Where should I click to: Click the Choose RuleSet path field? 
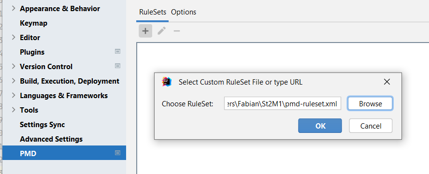click(282, 104)
